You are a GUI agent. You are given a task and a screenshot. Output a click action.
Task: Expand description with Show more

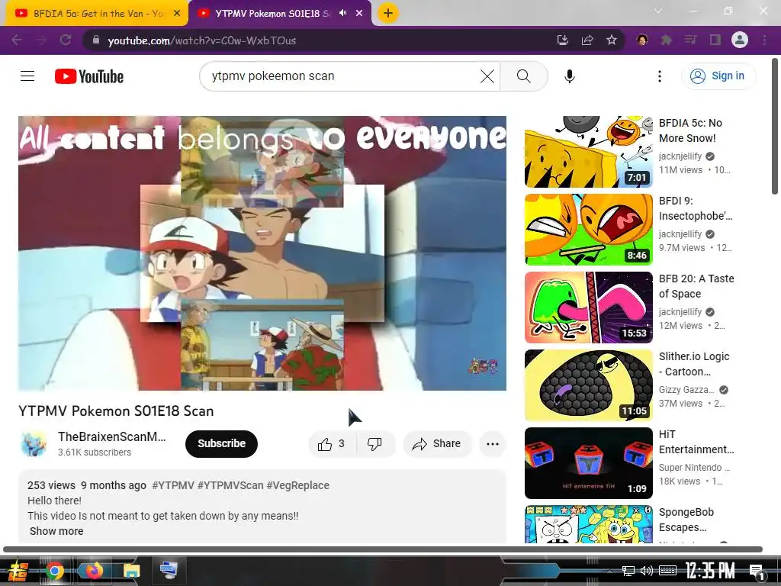56,531
